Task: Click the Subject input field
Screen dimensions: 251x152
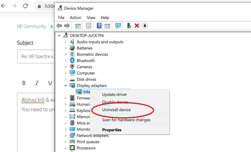Action: pos(36,57)
